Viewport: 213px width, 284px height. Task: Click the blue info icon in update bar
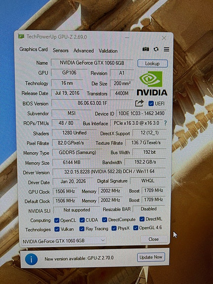click(x=31, y=259)
